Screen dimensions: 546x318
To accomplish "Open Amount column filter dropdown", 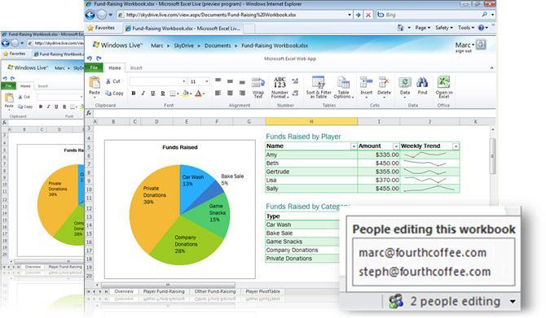I will 396,146.
